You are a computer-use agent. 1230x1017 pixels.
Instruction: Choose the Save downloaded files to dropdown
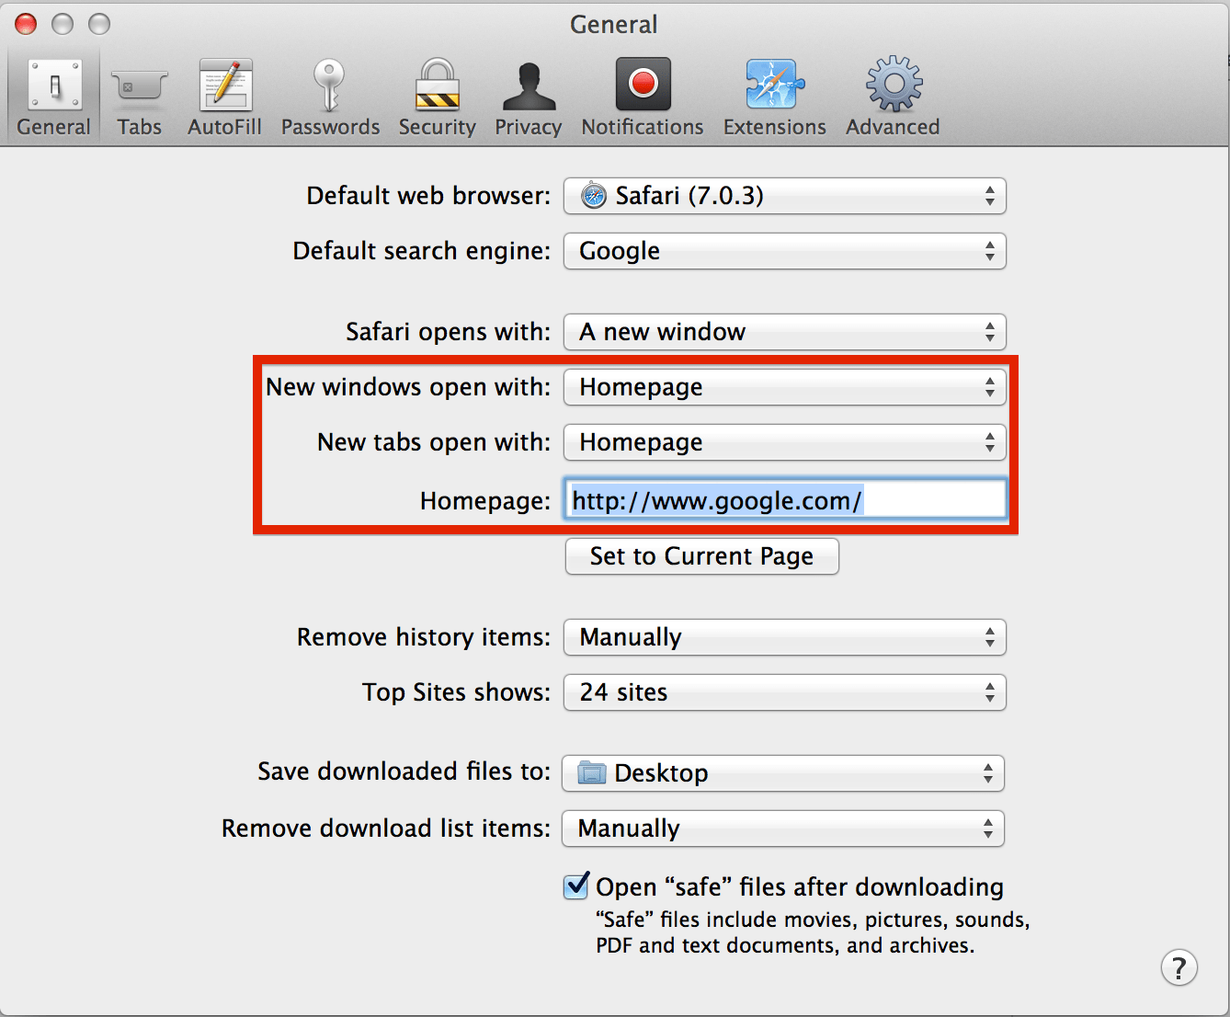(x=783, y=773)
